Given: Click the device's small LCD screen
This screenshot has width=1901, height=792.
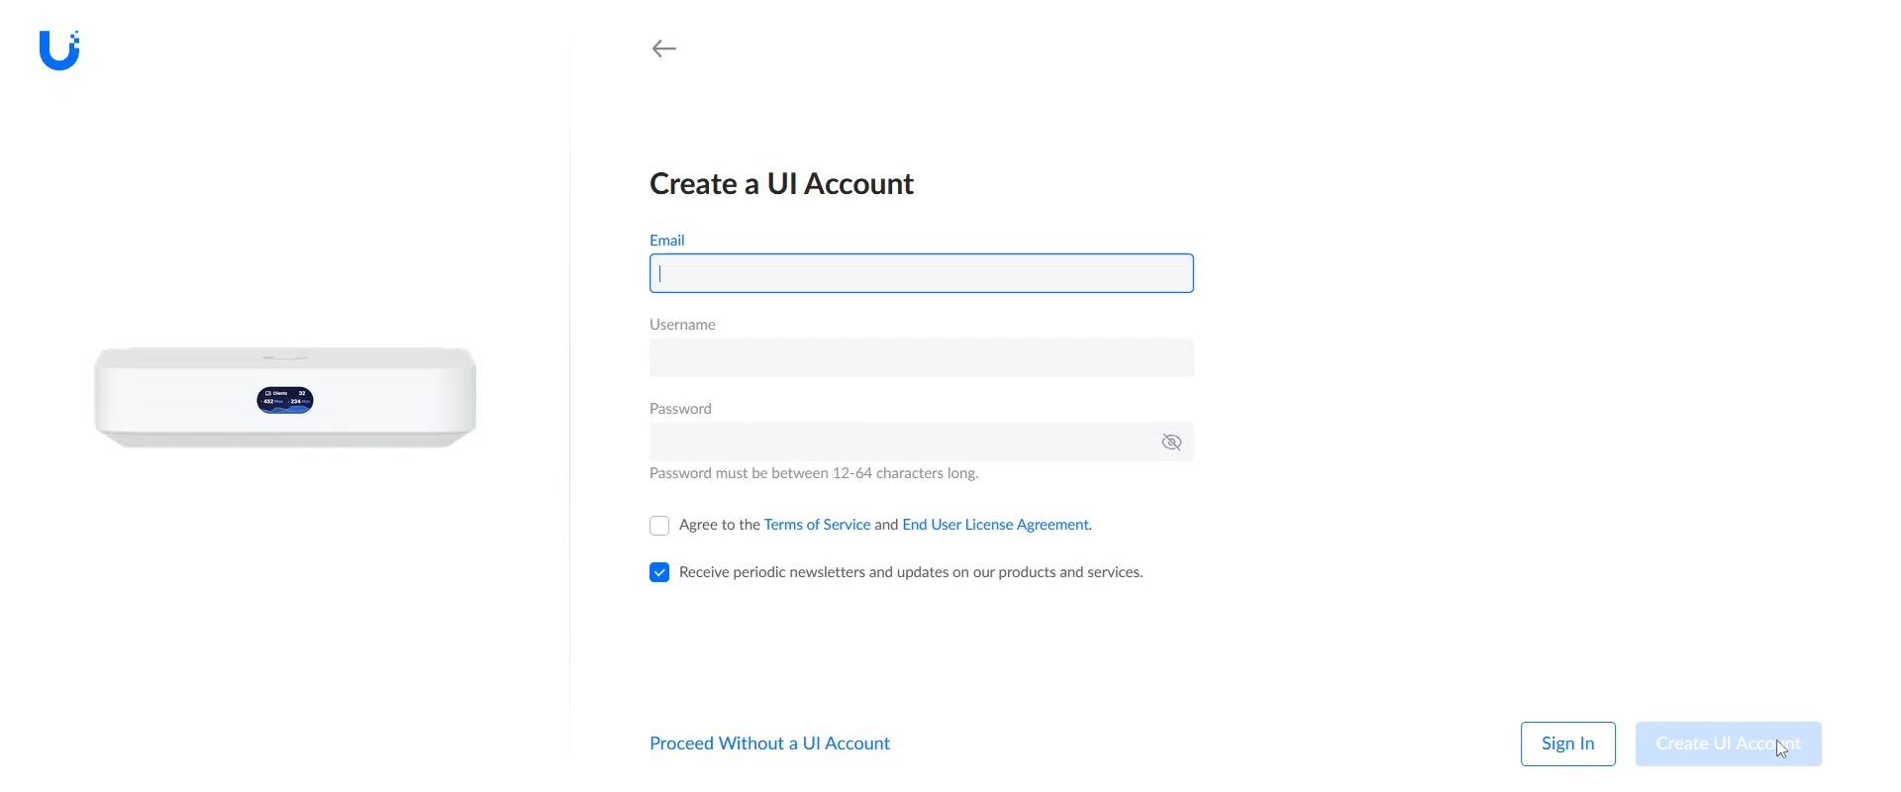Looking at the screenshot, I should 285,400.
